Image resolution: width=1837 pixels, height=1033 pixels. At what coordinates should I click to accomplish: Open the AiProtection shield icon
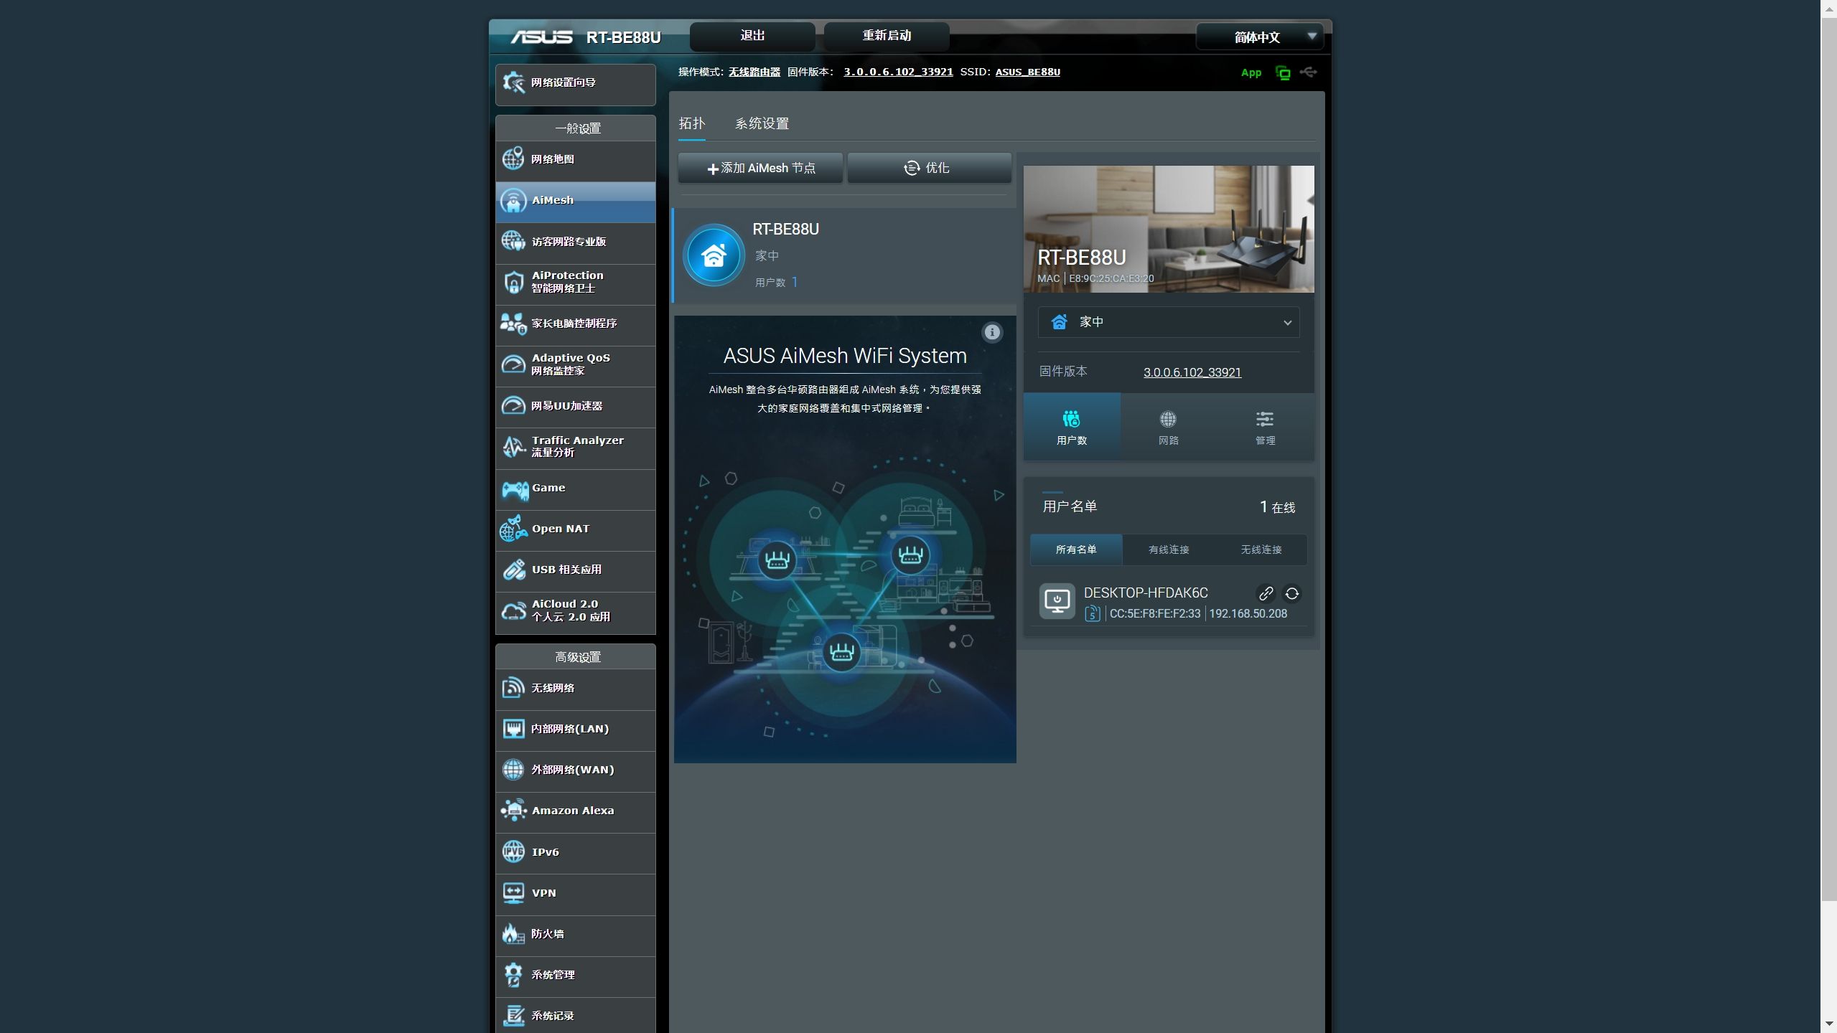pos(513,282)
